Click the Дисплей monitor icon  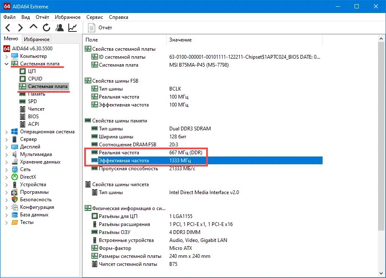point(15,147)
